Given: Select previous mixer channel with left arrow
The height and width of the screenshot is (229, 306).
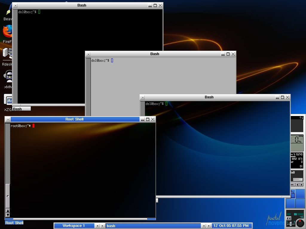Looking at the screenshot, I should pos(287,218).
